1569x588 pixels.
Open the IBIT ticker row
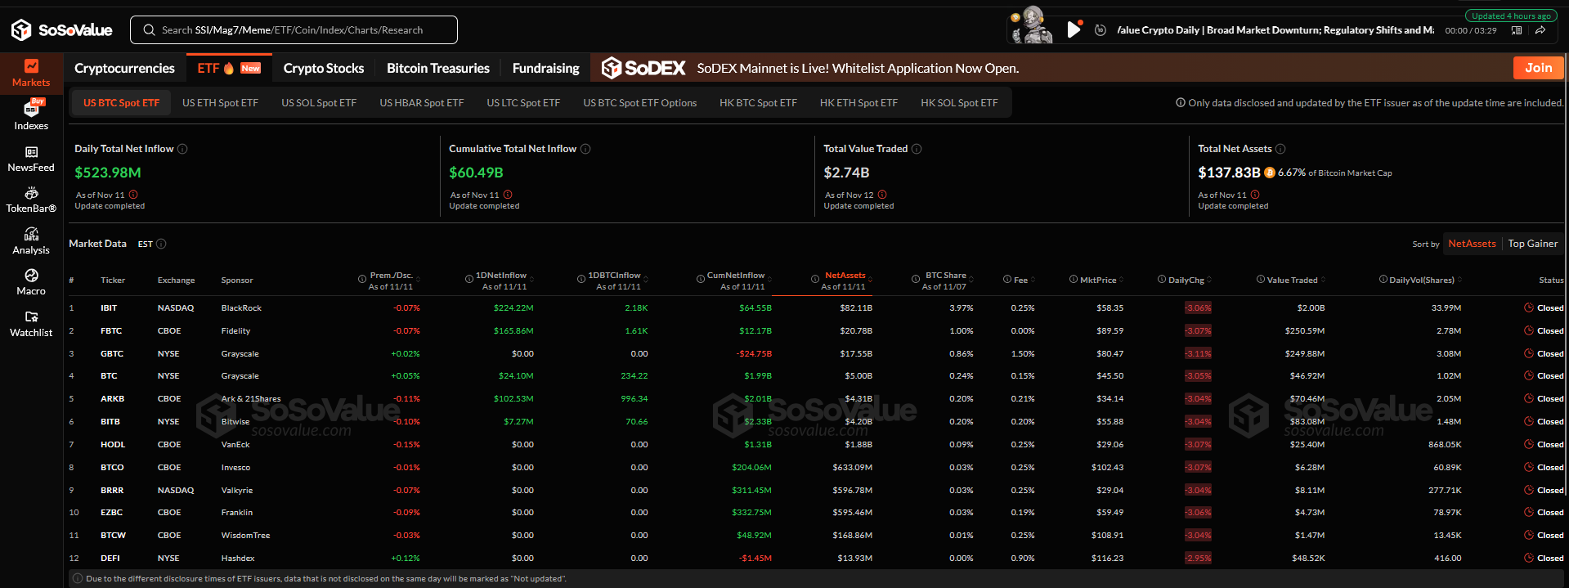pyautogui.click(x=816, y=307)
